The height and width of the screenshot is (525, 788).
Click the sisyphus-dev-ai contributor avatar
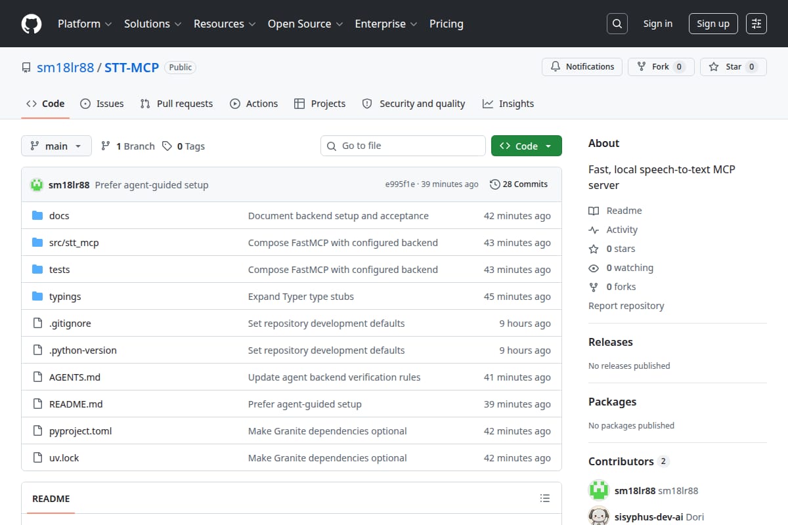(x=598, y=516)
